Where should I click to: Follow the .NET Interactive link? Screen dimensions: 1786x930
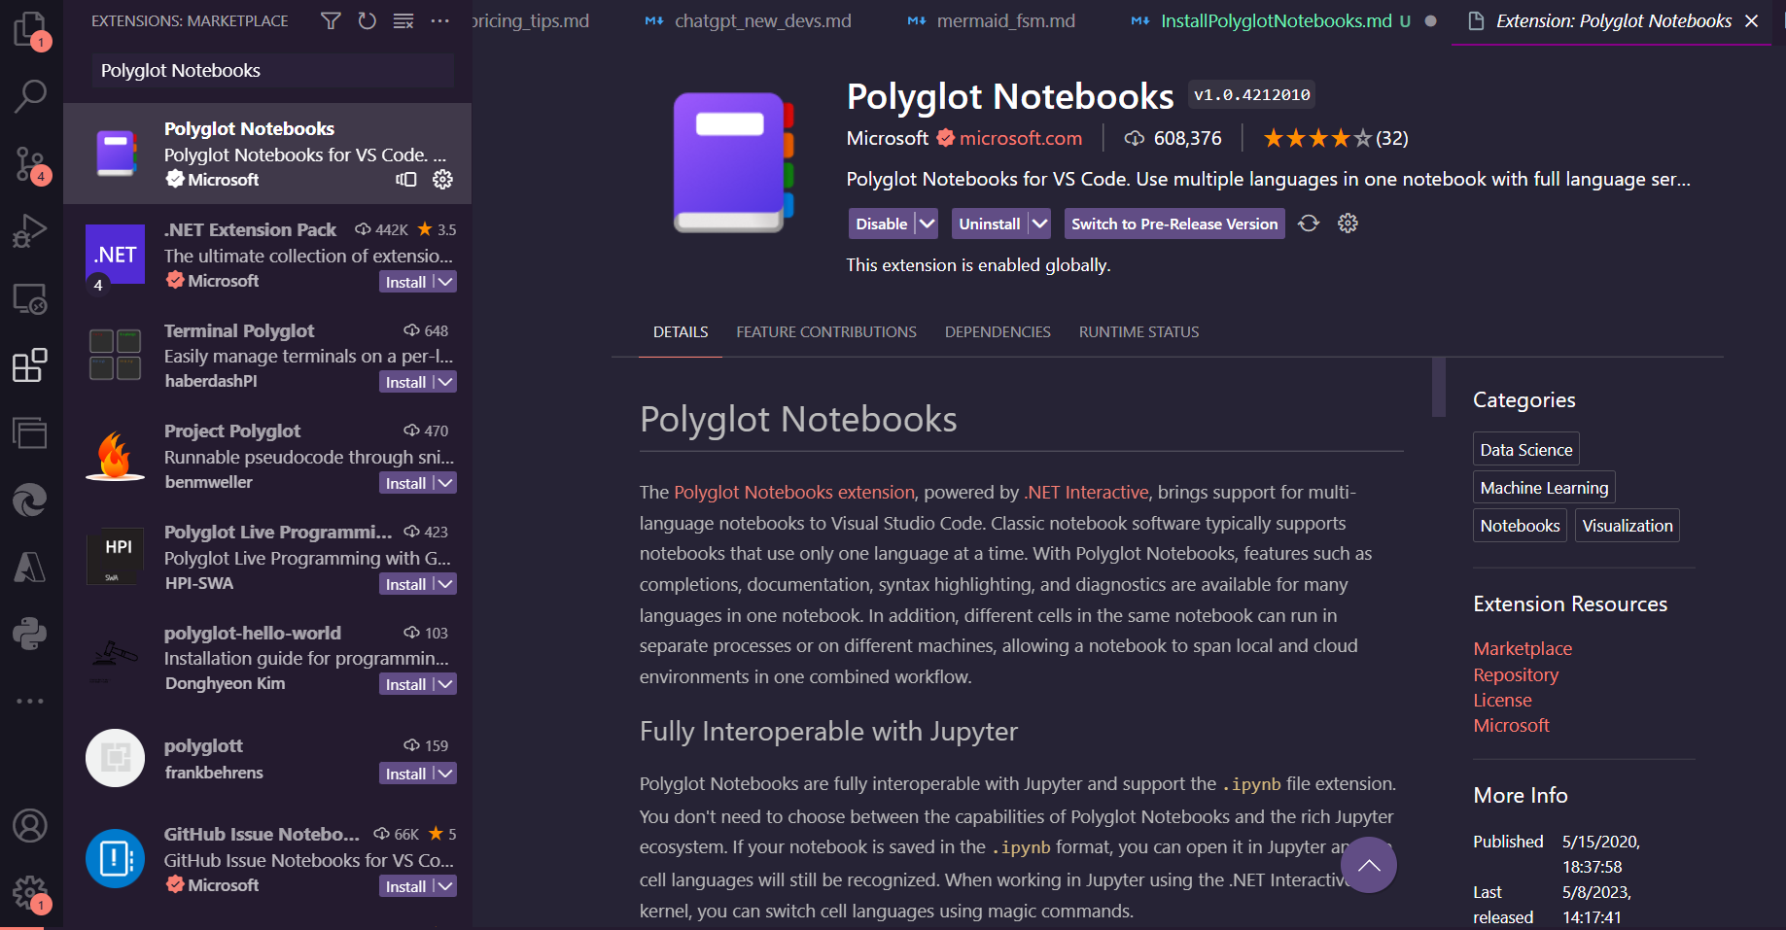click(1087, 492)
